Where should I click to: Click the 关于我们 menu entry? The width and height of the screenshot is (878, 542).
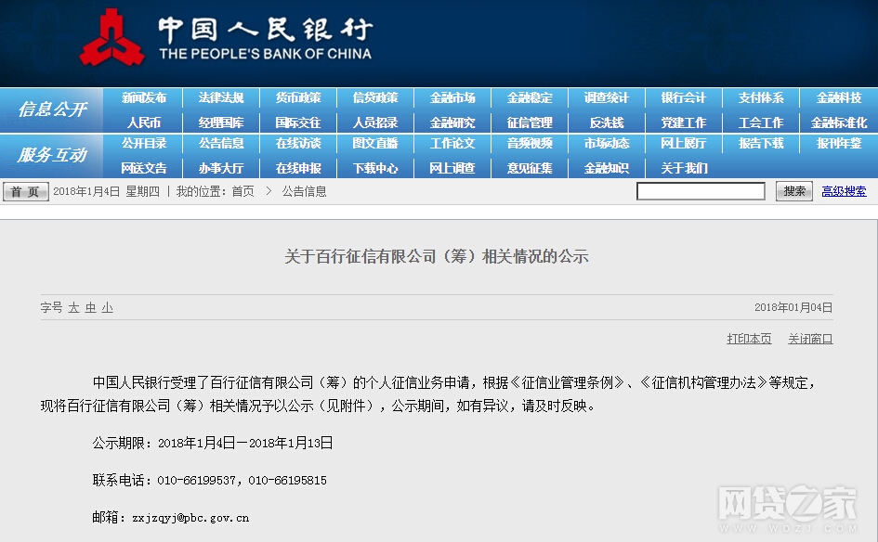click(684, 168)
